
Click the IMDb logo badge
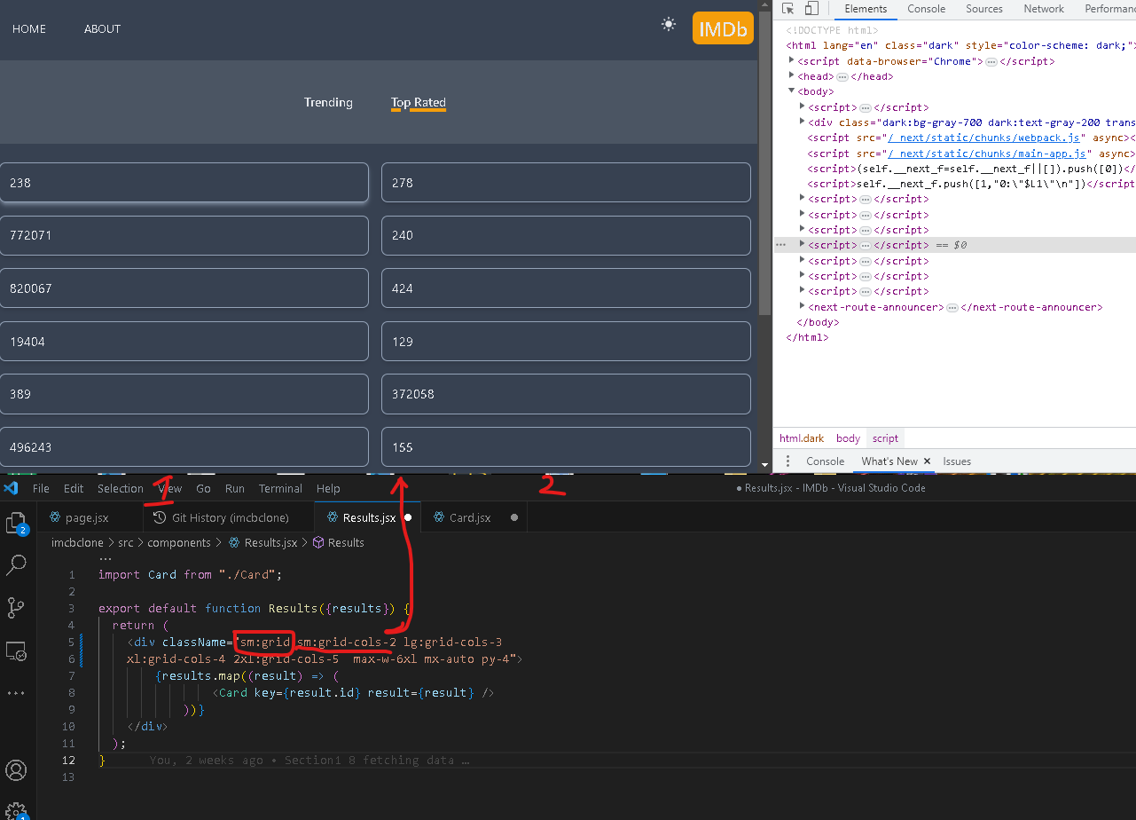click(x=723, y=28)
